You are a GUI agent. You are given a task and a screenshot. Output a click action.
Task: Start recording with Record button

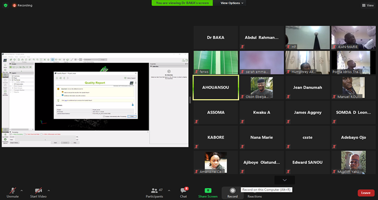(233, 193)
